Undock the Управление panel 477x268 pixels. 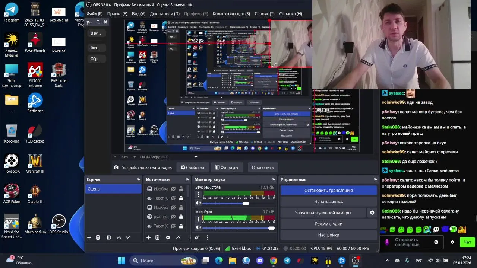coord(375,179)
